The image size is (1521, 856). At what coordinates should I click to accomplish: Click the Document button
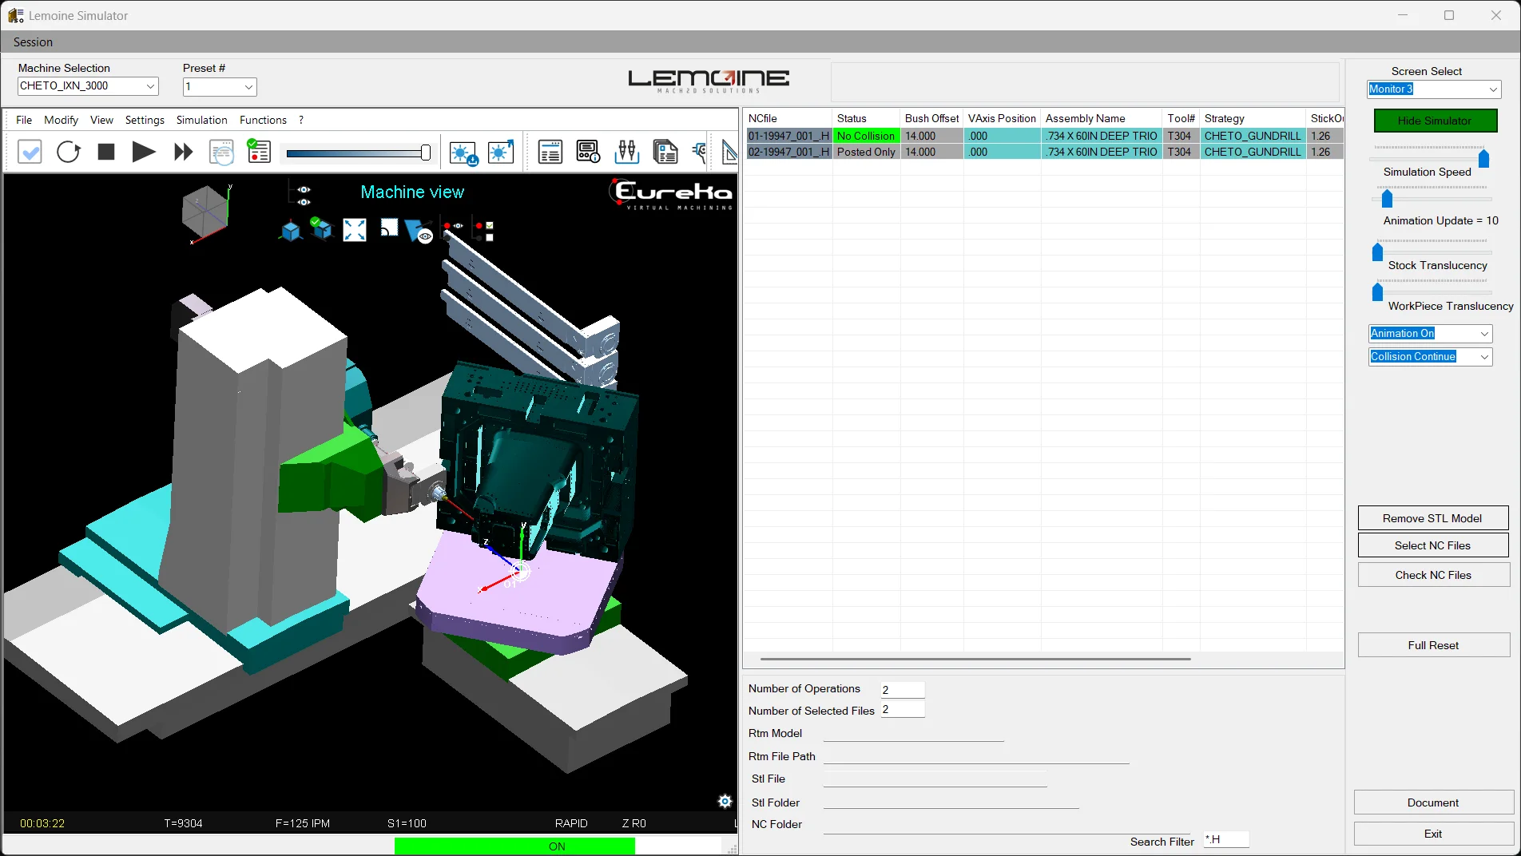[1433, 802]
